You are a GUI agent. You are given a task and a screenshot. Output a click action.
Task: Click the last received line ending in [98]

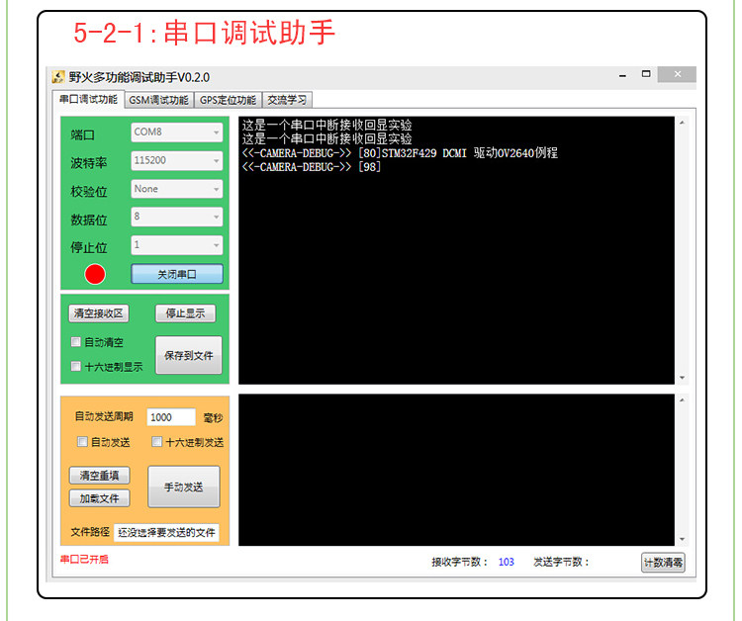(x=312, y=167)
